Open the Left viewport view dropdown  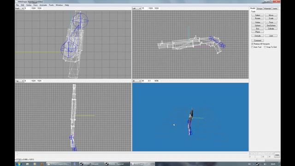coord(136,8)
